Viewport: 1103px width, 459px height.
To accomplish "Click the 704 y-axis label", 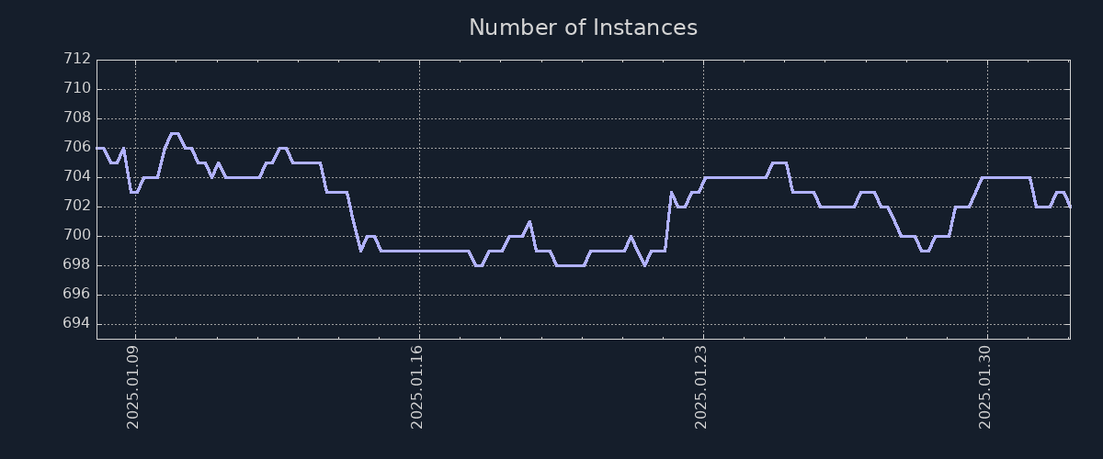I will point(76,176).
